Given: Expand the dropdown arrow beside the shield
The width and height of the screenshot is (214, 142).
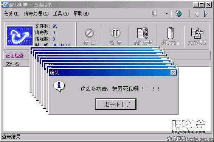Looking at the screenshot, I should [x=166, y=14].
